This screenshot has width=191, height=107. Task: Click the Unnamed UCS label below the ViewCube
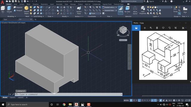(123, 40)
